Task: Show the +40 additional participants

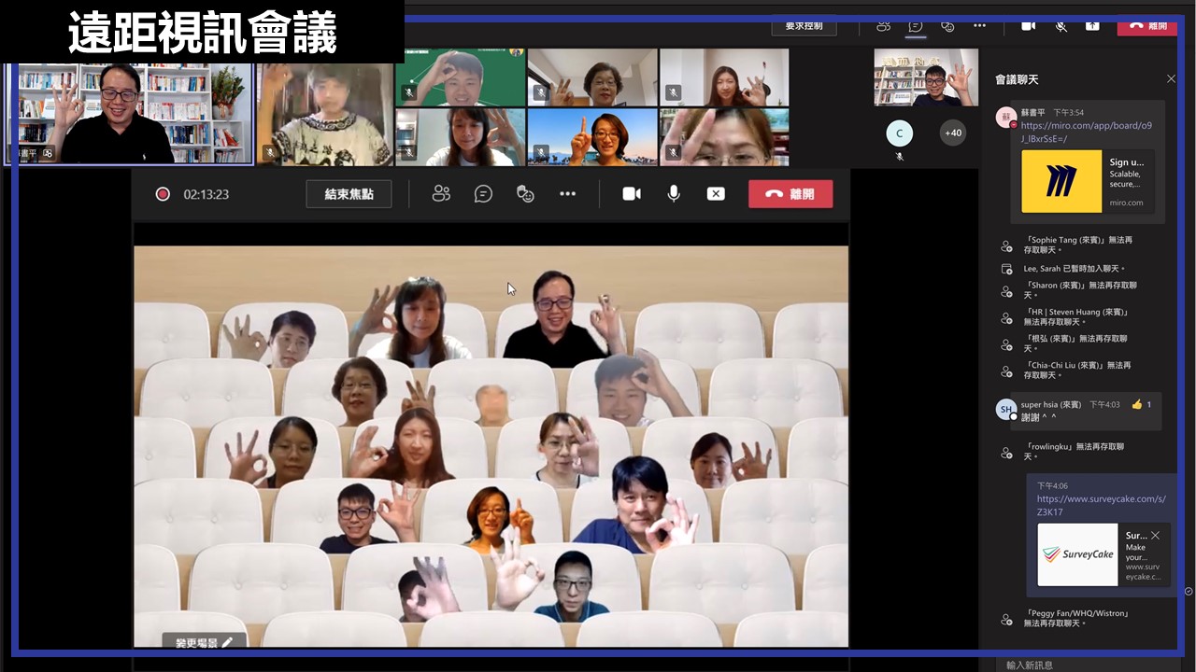Action: point(953,133)
